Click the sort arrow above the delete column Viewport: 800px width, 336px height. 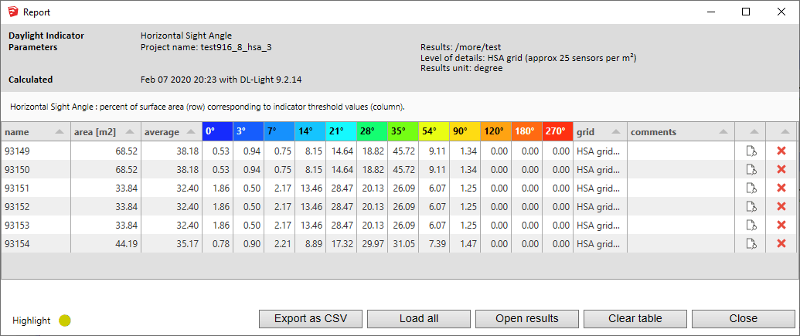[785, 131]
